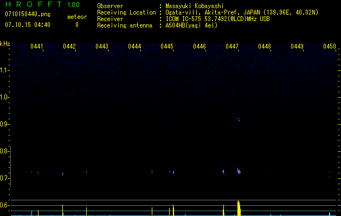Click the 0.9 kHz frequency label
Screen dimensions: 341x216
4,124
